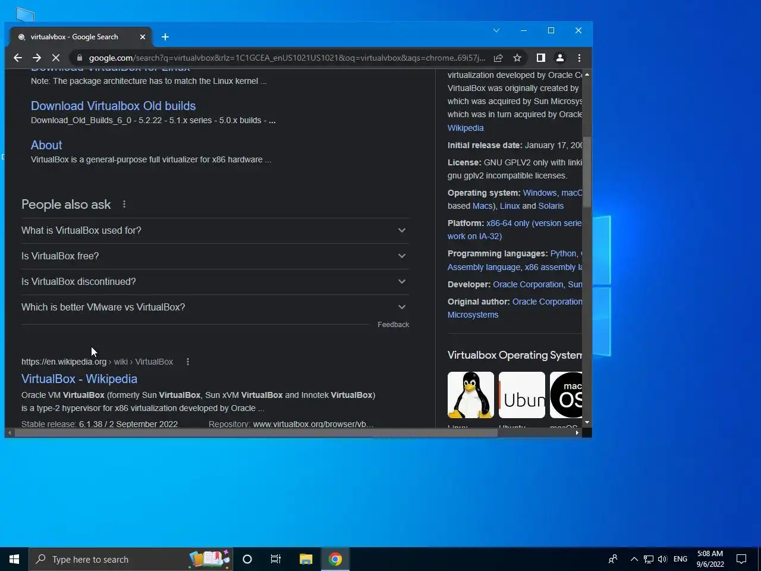Image resolution: width=761 pixels, height=571 pixels.
Task: Show hidden system tray icons
Action: point(634,559)
